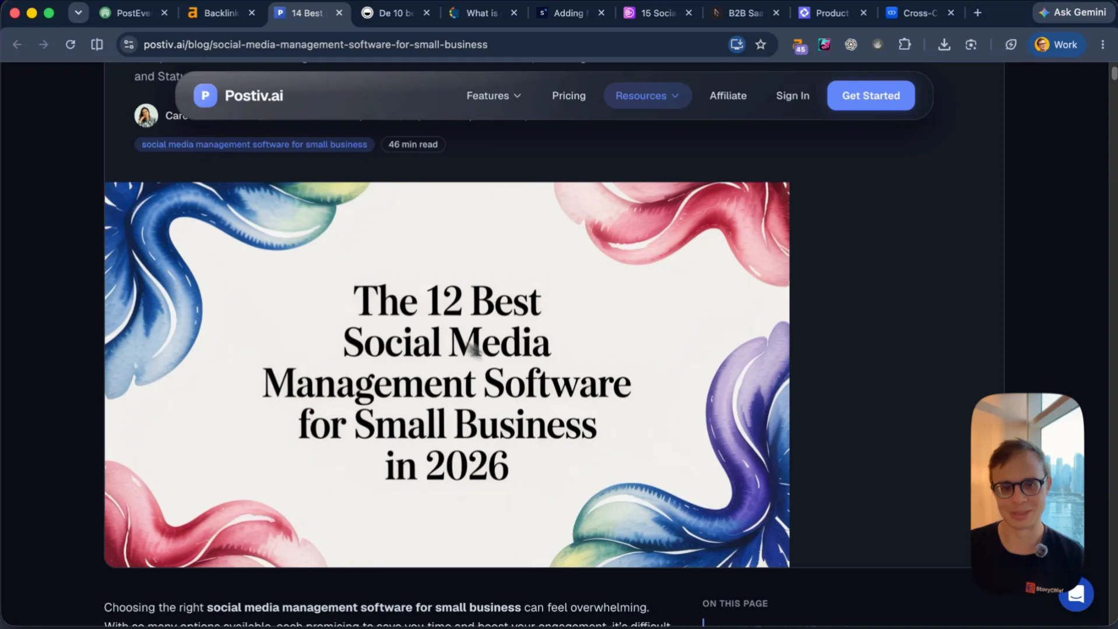Open the side panel split view icon
Screen dimensions: 1118x629
[97, 44]
